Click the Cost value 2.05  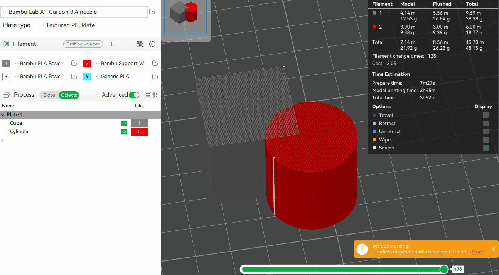coord(391,64)
